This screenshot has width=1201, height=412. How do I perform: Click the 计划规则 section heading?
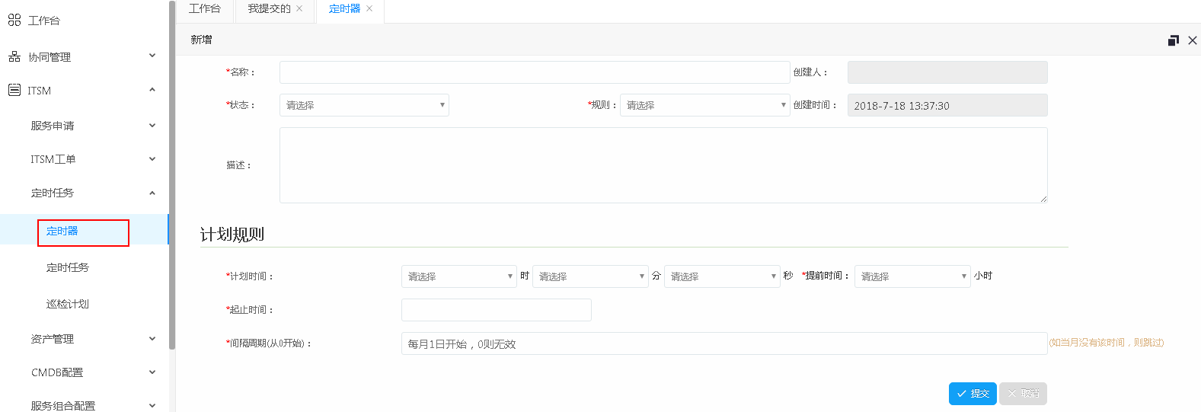pyautogui.click(x=232, y=235)
